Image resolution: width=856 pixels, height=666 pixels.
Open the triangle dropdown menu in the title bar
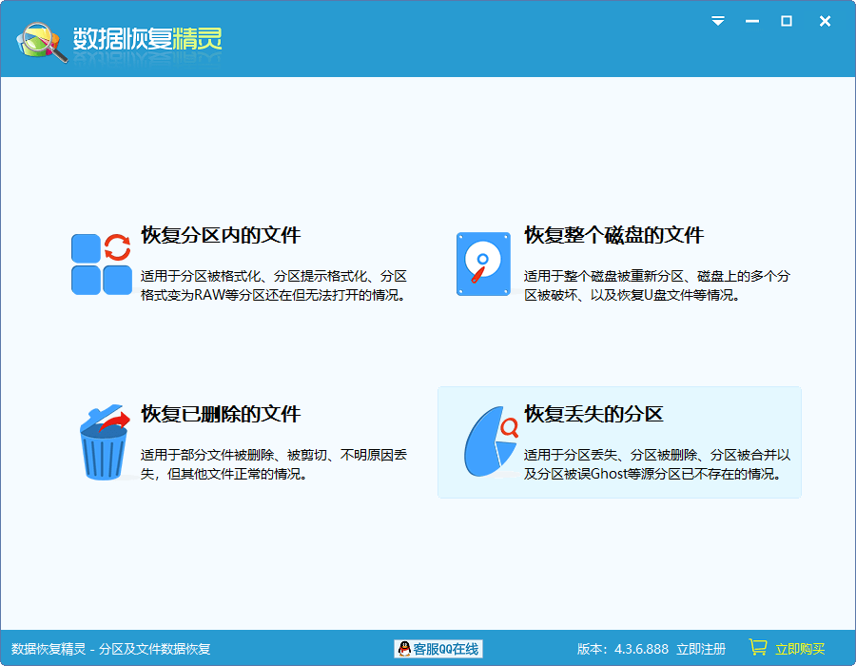pos(718,21)
